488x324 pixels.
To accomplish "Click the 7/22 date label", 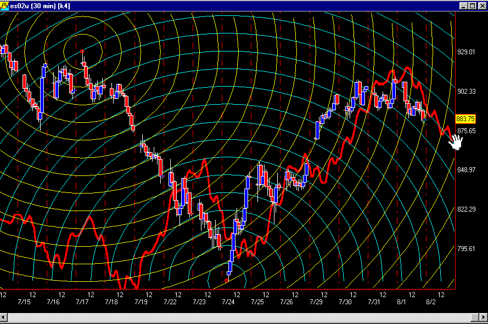I will coord(170,302).
